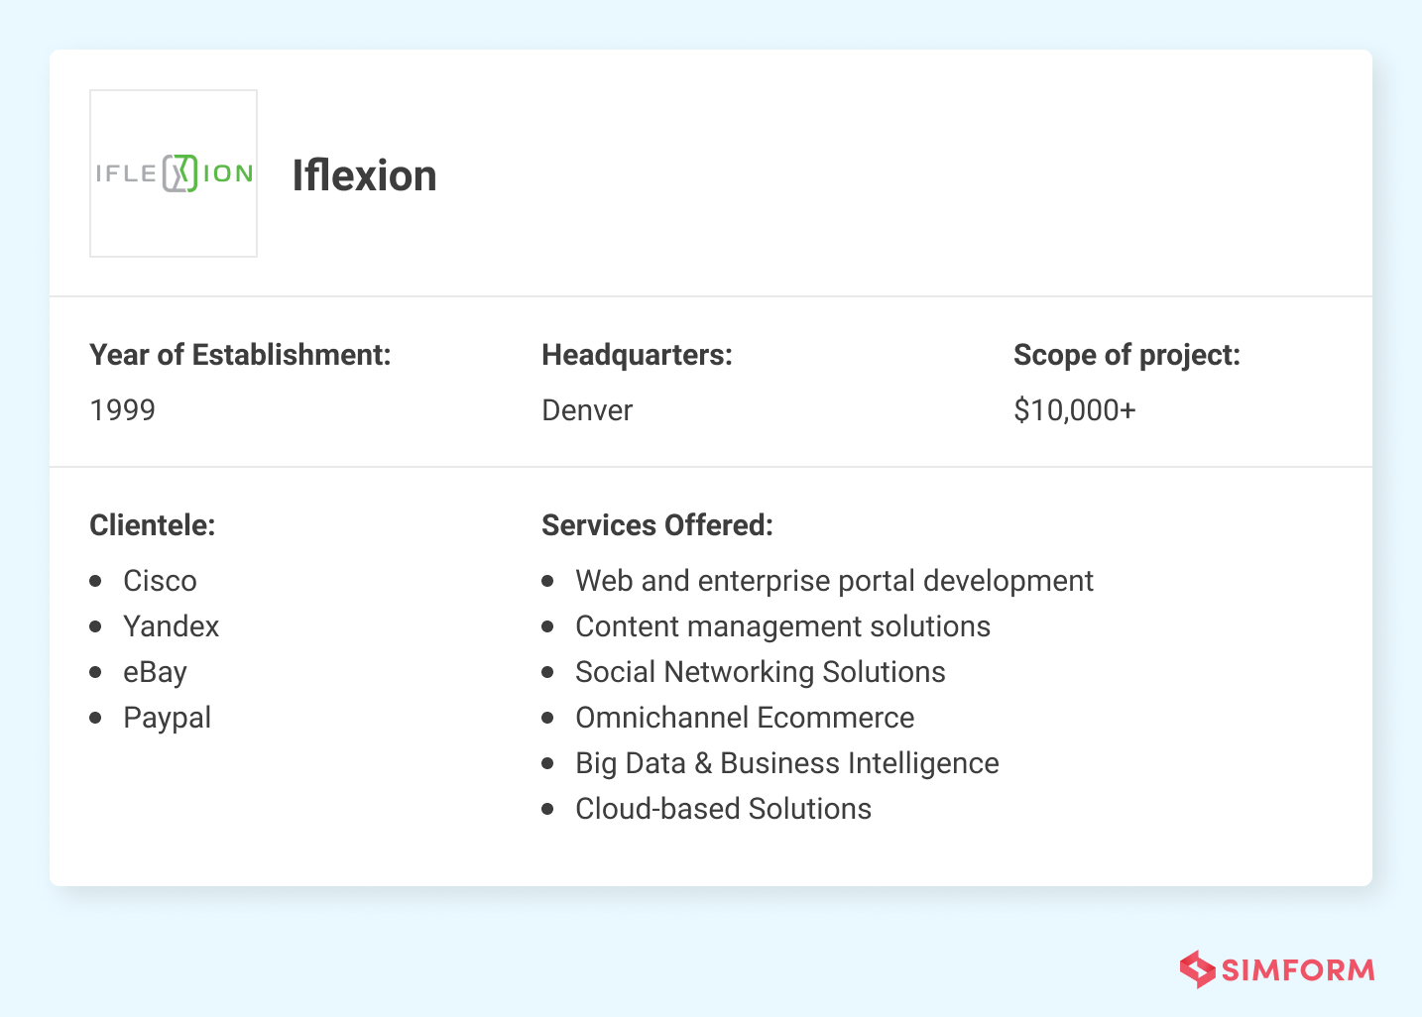Select Social Networking Solutions item

tap(761, 672)
